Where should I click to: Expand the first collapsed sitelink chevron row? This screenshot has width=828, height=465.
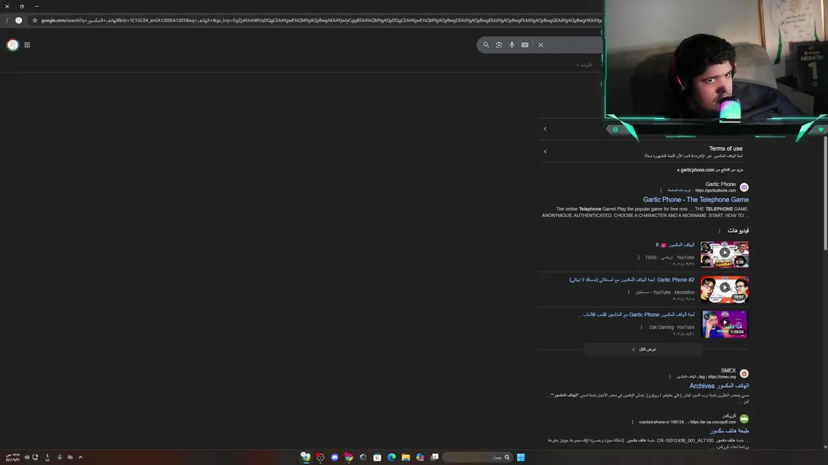point(545,129)
